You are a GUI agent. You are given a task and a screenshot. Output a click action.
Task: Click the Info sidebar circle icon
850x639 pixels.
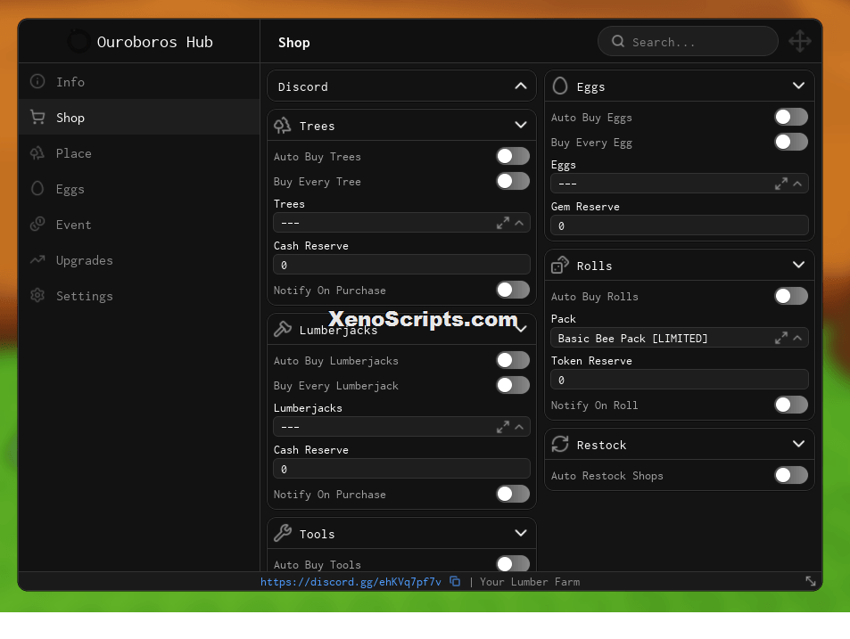[37, 81]
